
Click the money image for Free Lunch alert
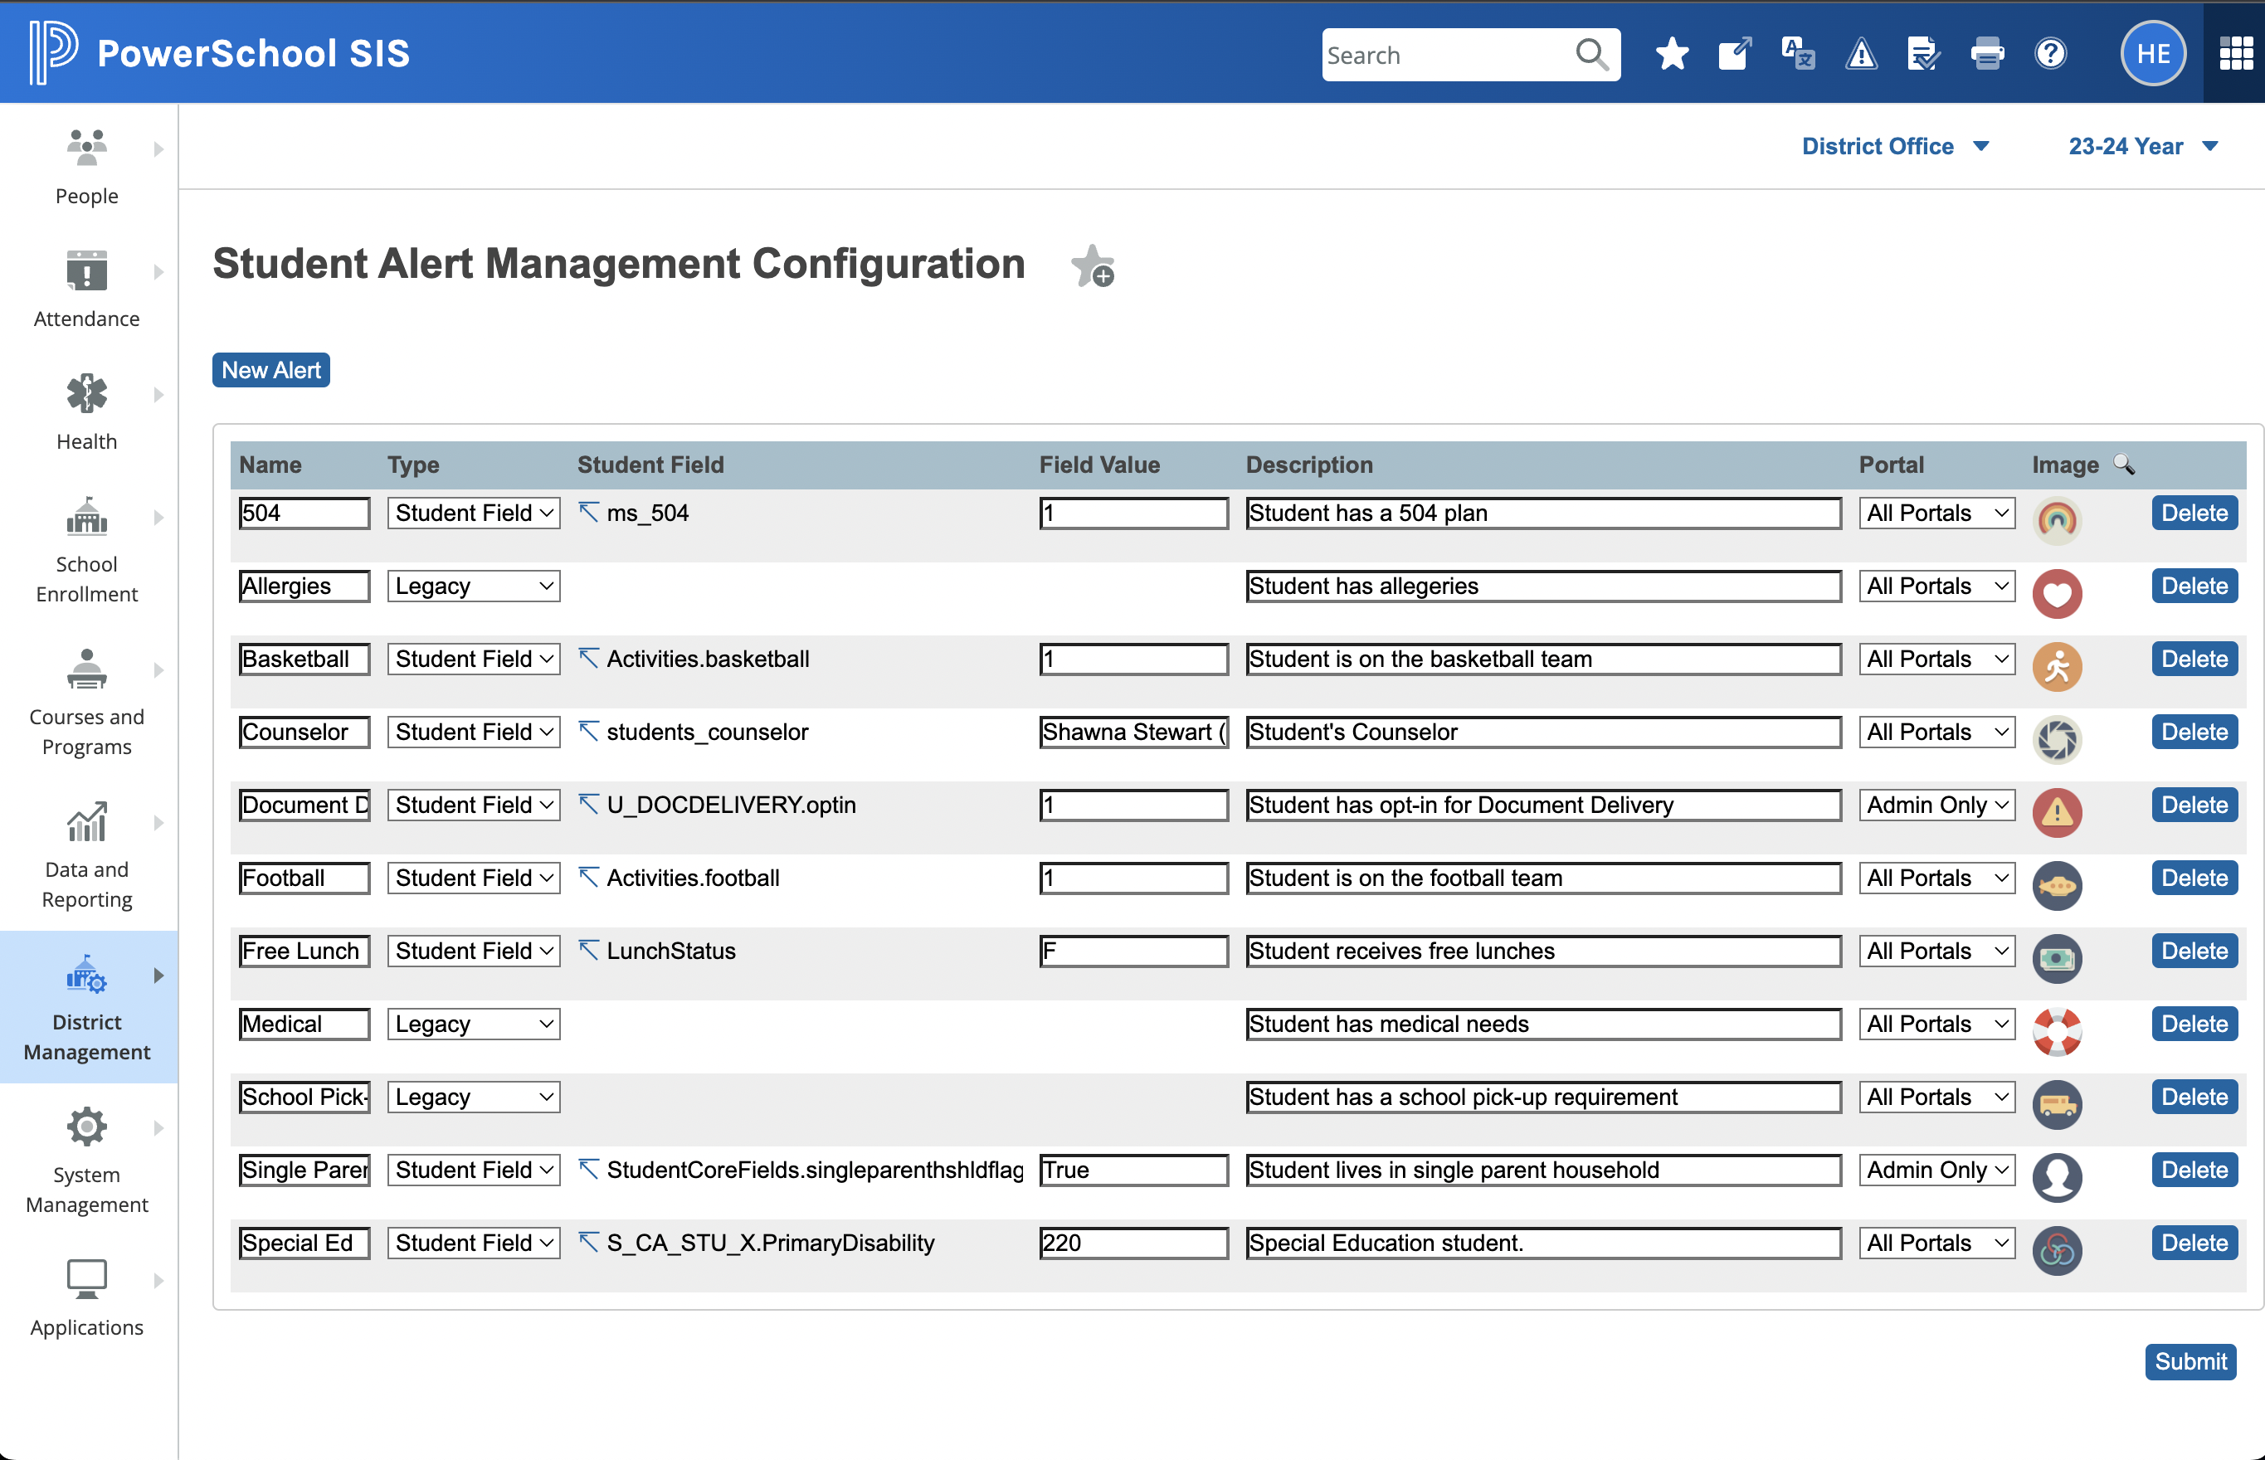pyautogui.click(x=2057, y=958)
